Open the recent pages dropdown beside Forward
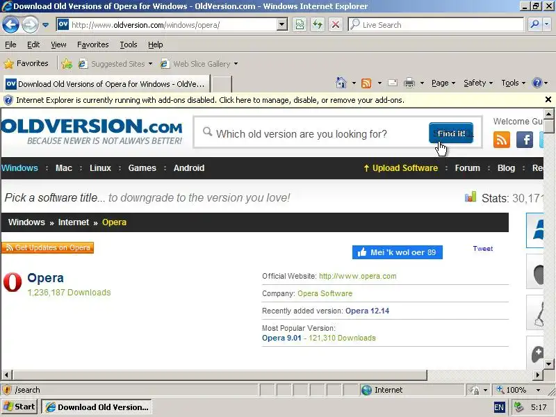The image size is (556, 417). [x=46, y=25]
